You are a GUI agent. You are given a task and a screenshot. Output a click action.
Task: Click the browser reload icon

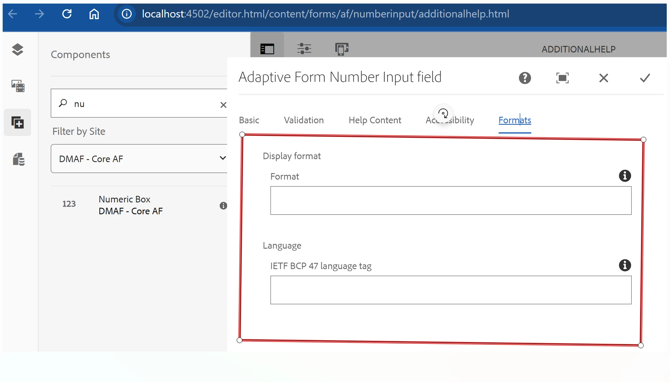click(x=67, y=14)
